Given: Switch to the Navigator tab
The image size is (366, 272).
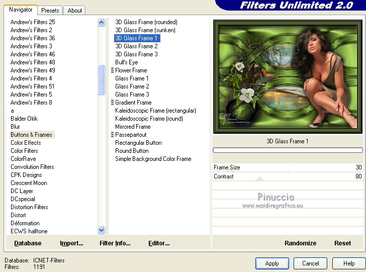Looking at the screenshot, I should (x=21, y=10).
